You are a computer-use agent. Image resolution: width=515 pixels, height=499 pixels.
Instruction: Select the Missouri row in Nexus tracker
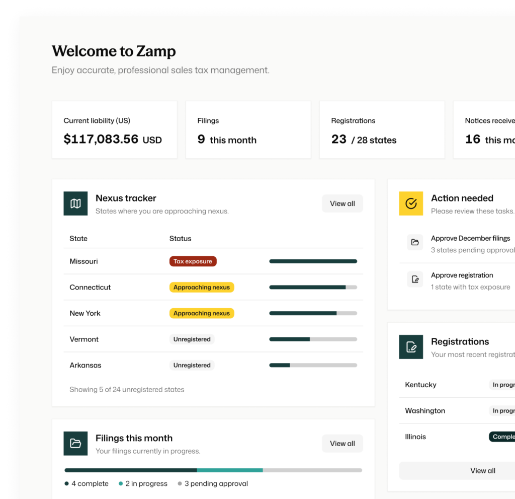(213, 261)
